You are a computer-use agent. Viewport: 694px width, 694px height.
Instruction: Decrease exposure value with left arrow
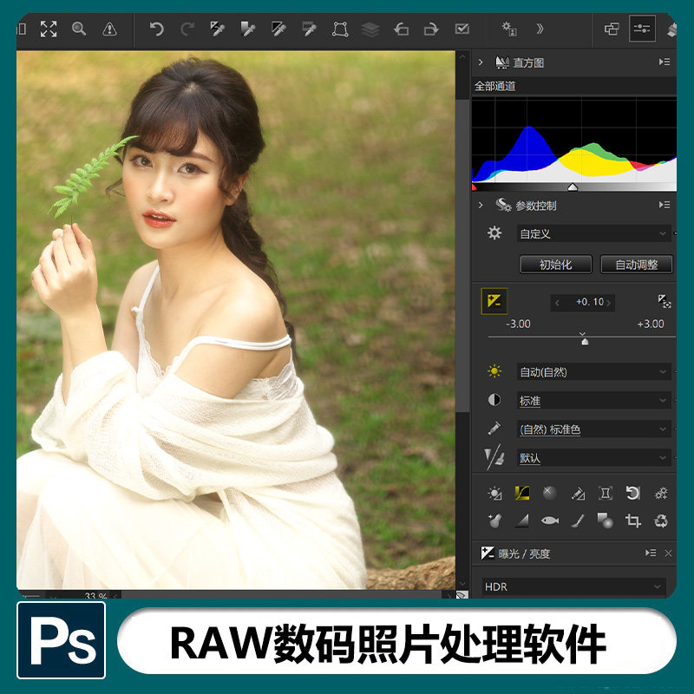click(557, 303)
